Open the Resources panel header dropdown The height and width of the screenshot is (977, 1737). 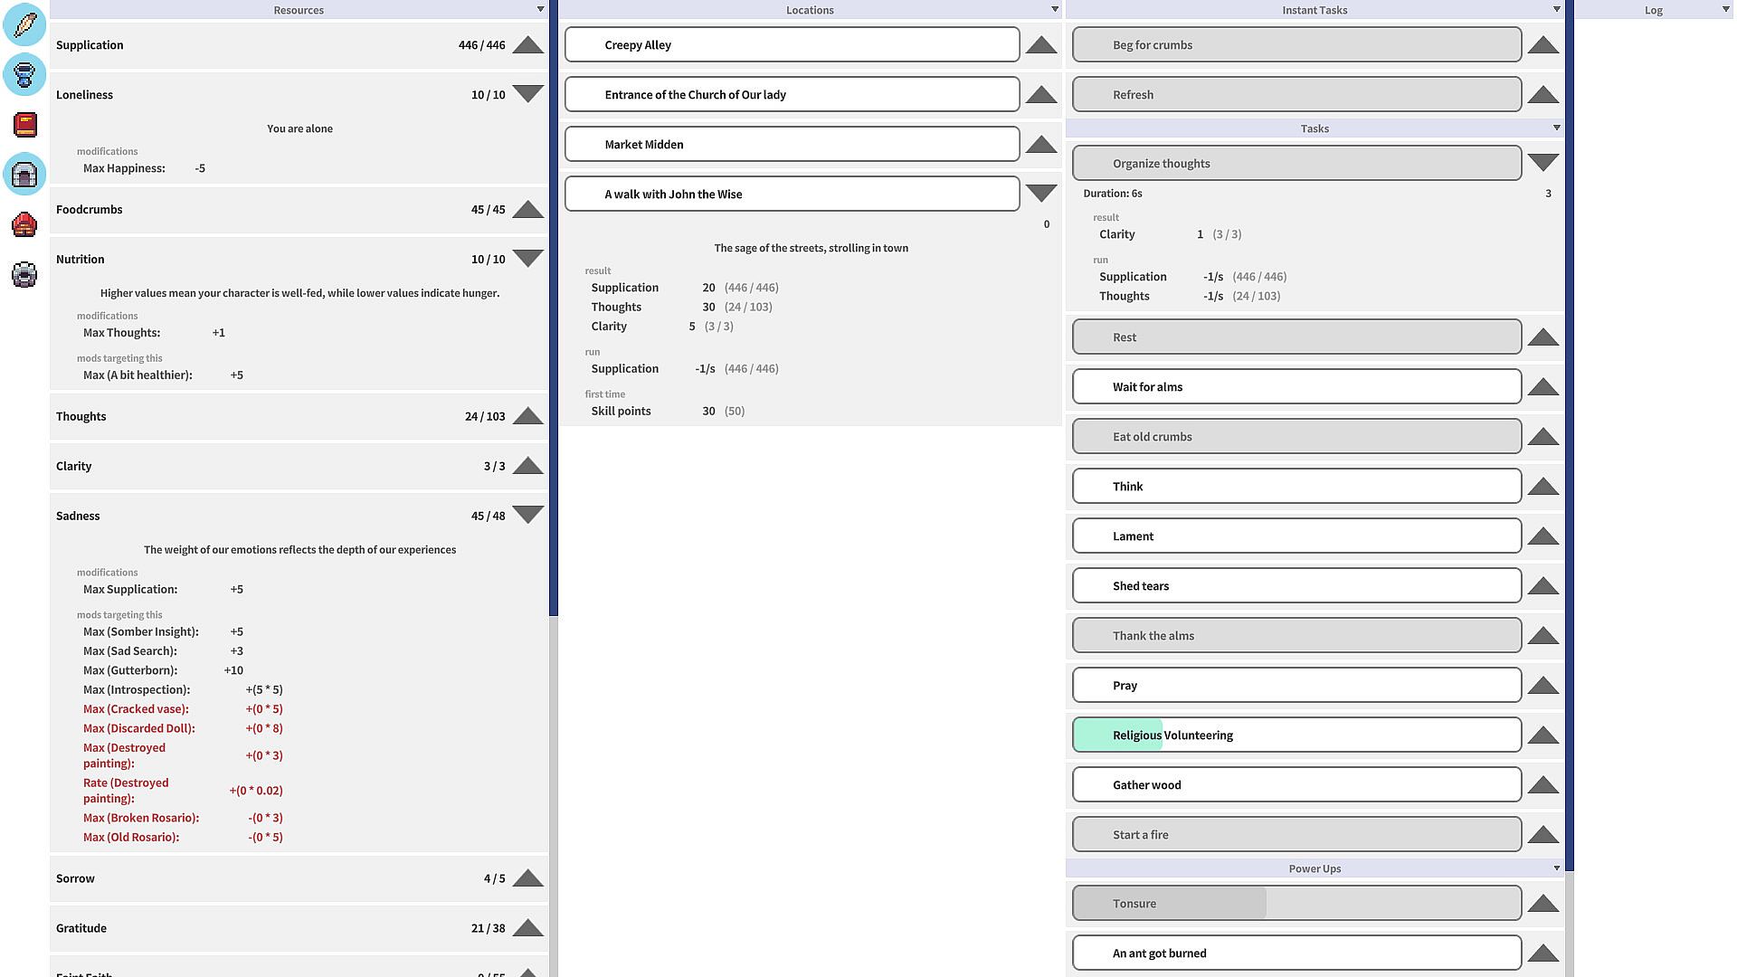click(540, 9)
